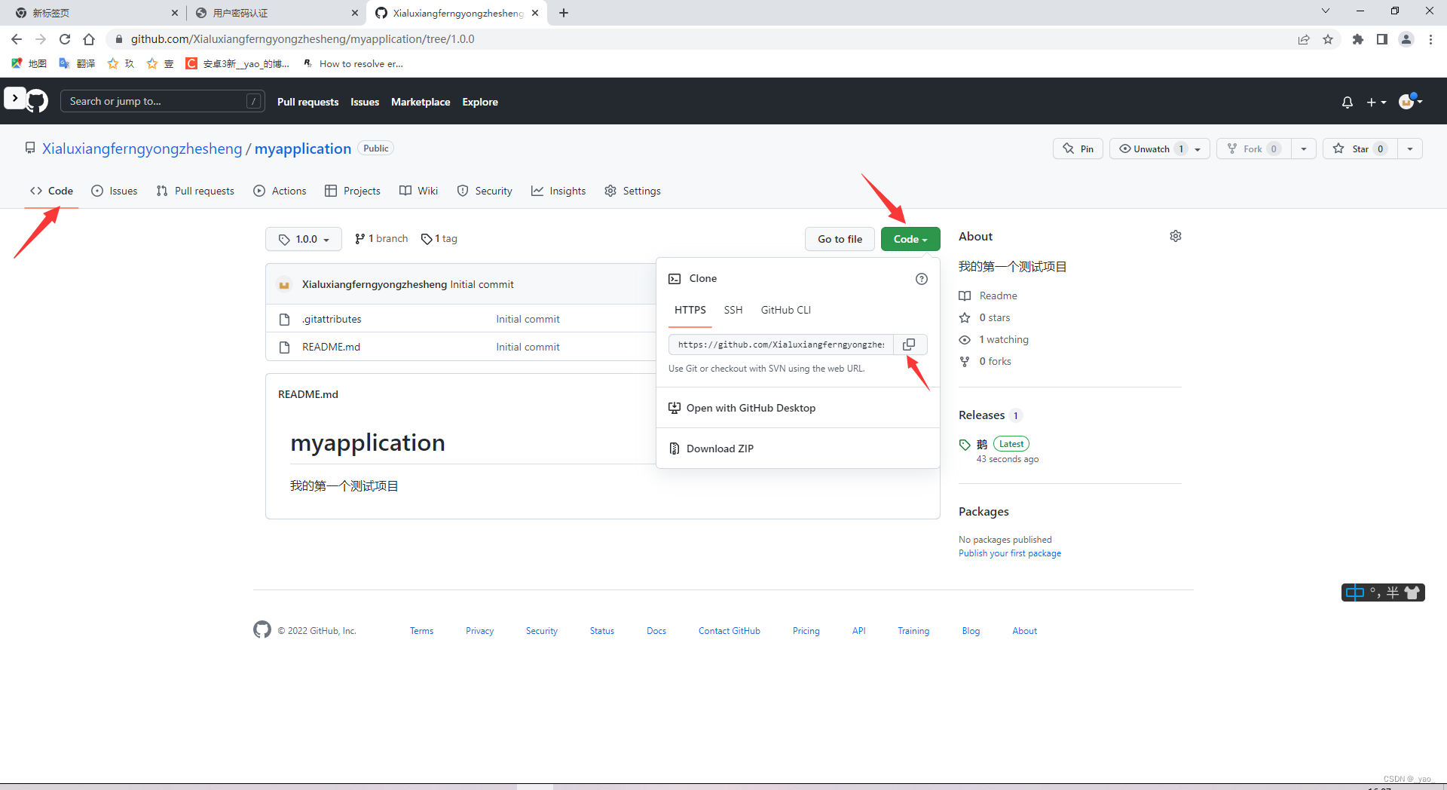This screenshot has width=1447, height=790.
Task: Click the Chrome address bar URL
Action: tap(302, 39)
